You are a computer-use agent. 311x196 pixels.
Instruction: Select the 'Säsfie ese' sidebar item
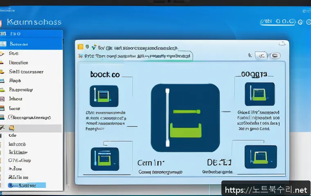(x=18, y=177)
